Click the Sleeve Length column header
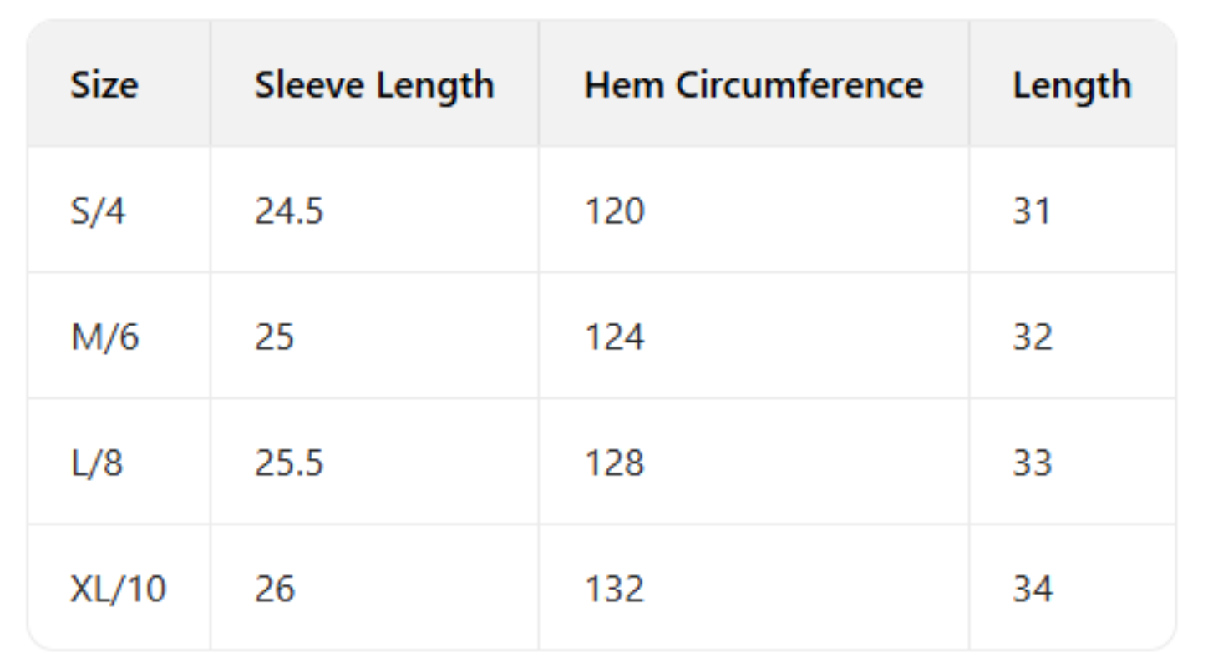This screenshot has width=1213, height=668. point(374,85)
